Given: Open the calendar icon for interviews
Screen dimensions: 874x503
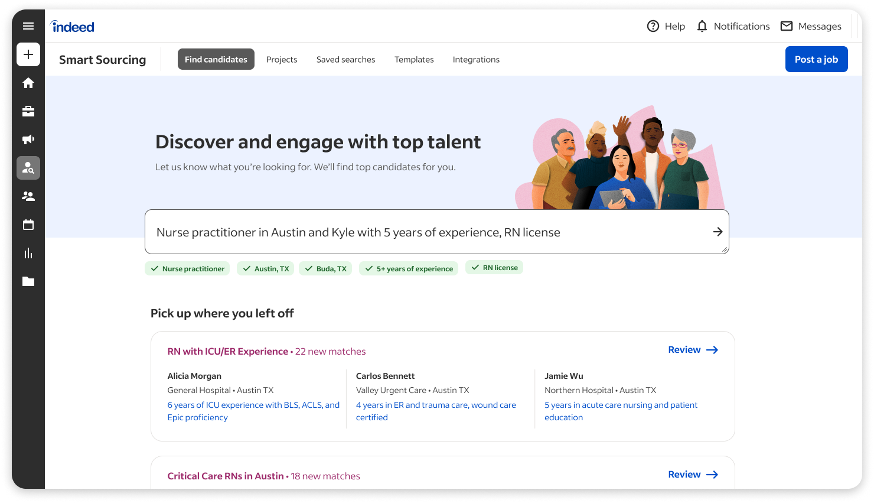Looking at the screenshot, I should pyautogui.click(x=28, y=225).
